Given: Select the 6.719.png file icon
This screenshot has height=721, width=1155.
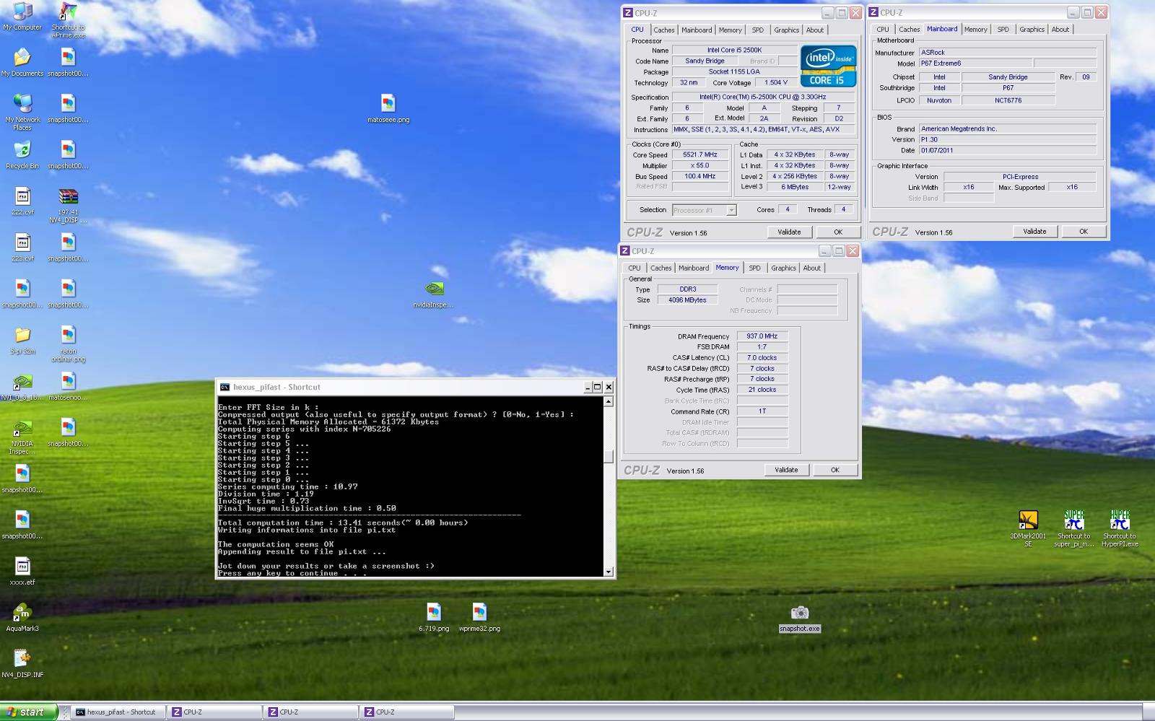Looking at the screenshot, I should 433,617.
